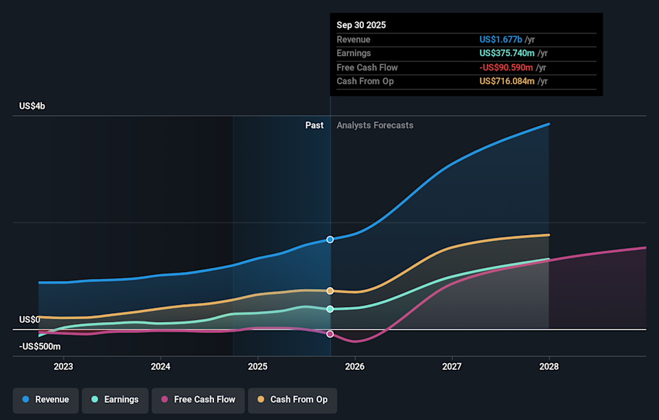Click the 2024 x-axis label
The width and height of the screenshot is (659, 420).
161,367
